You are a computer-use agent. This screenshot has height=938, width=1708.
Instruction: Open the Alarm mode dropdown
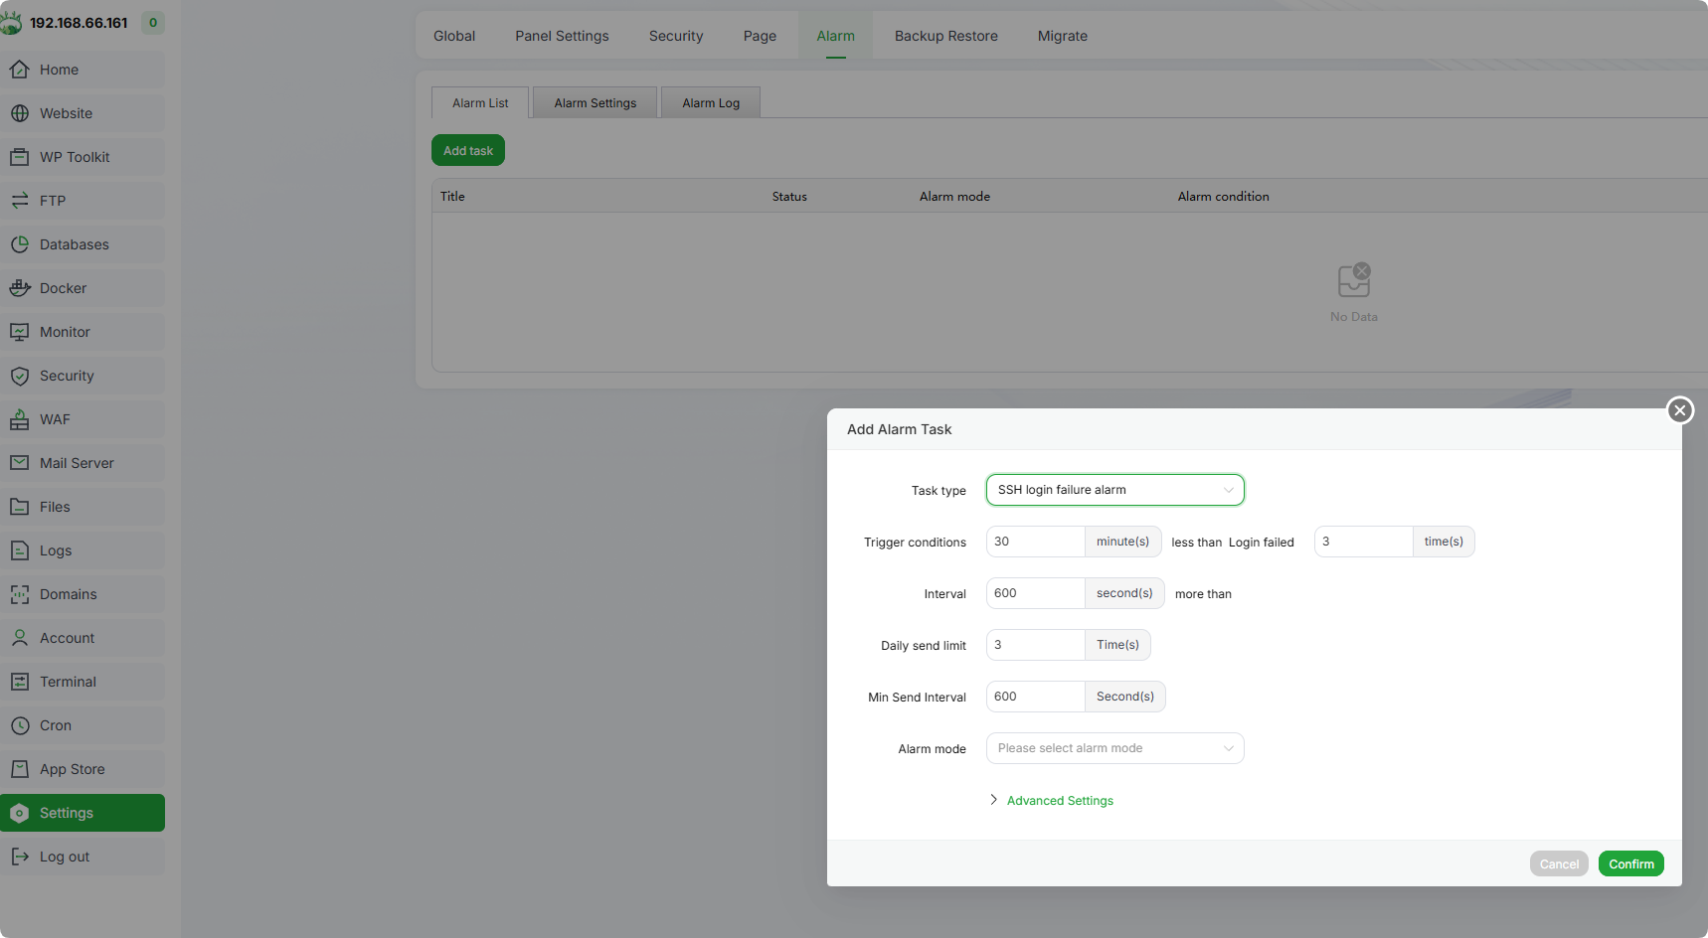click(x=1114, y=748)
